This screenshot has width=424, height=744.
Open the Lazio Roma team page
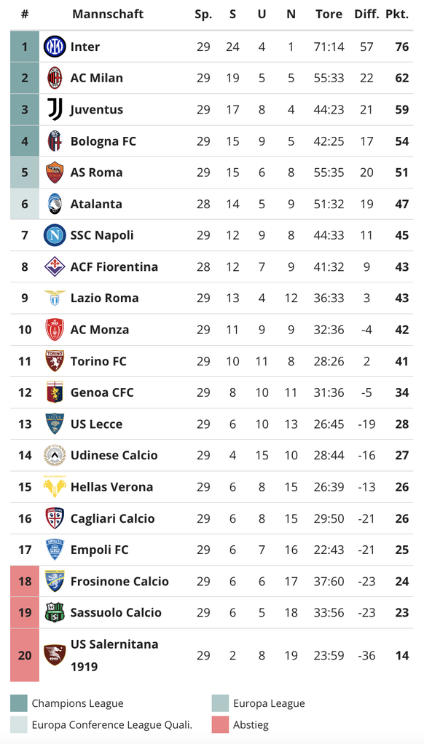point(104,298)
